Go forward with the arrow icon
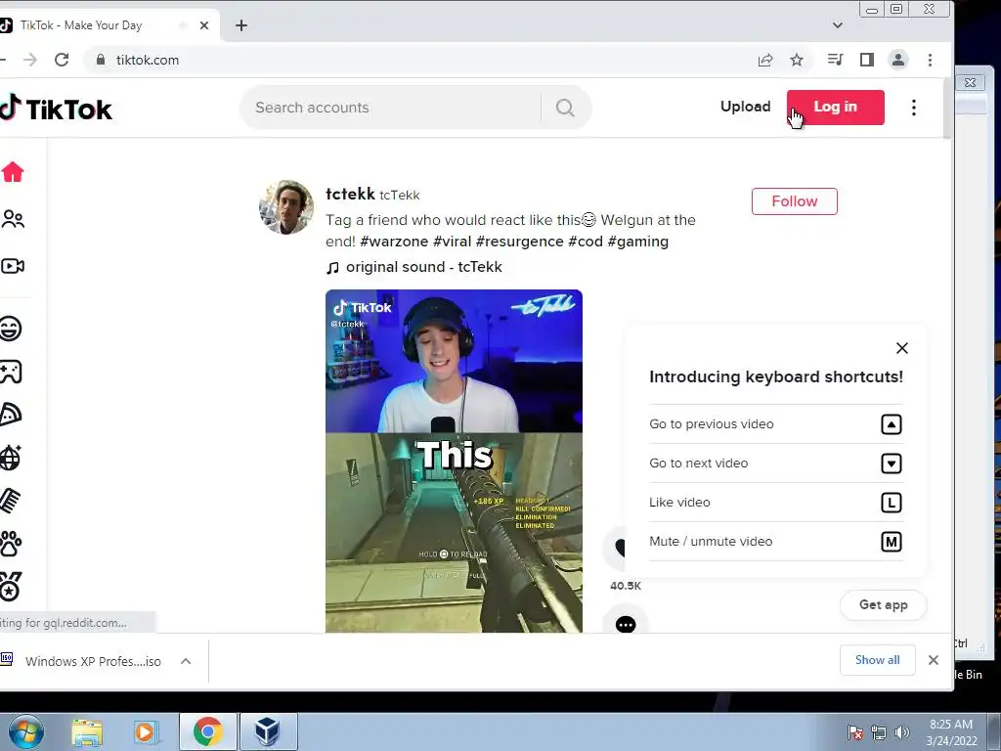Image resolution: width=1001 pixels, height=751 pixels. click(30, 60)
